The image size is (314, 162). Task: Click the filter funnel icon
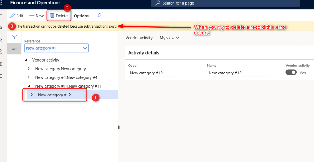point(14,37)
